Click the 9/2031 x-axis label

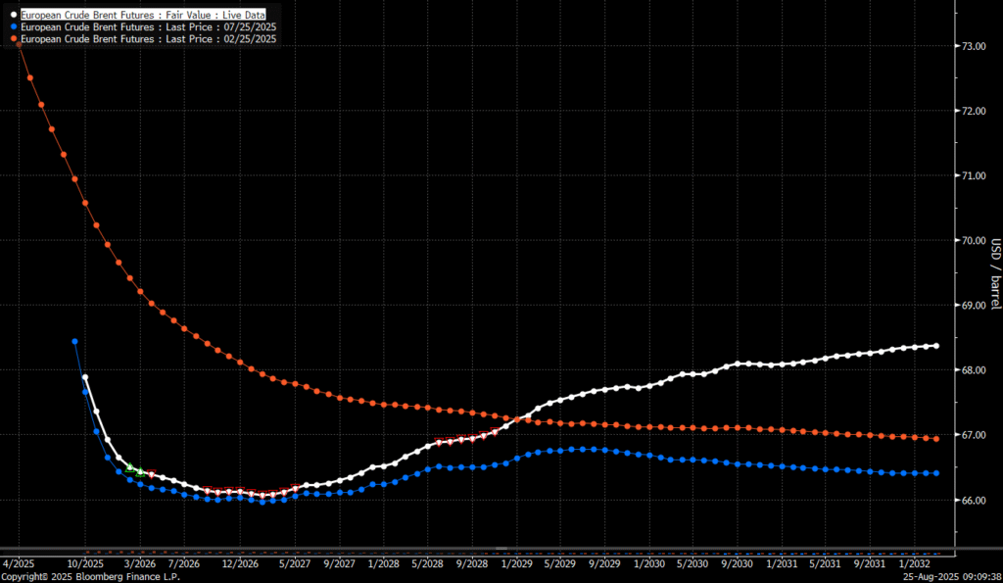pyautogui.click(x=870, y=563)
